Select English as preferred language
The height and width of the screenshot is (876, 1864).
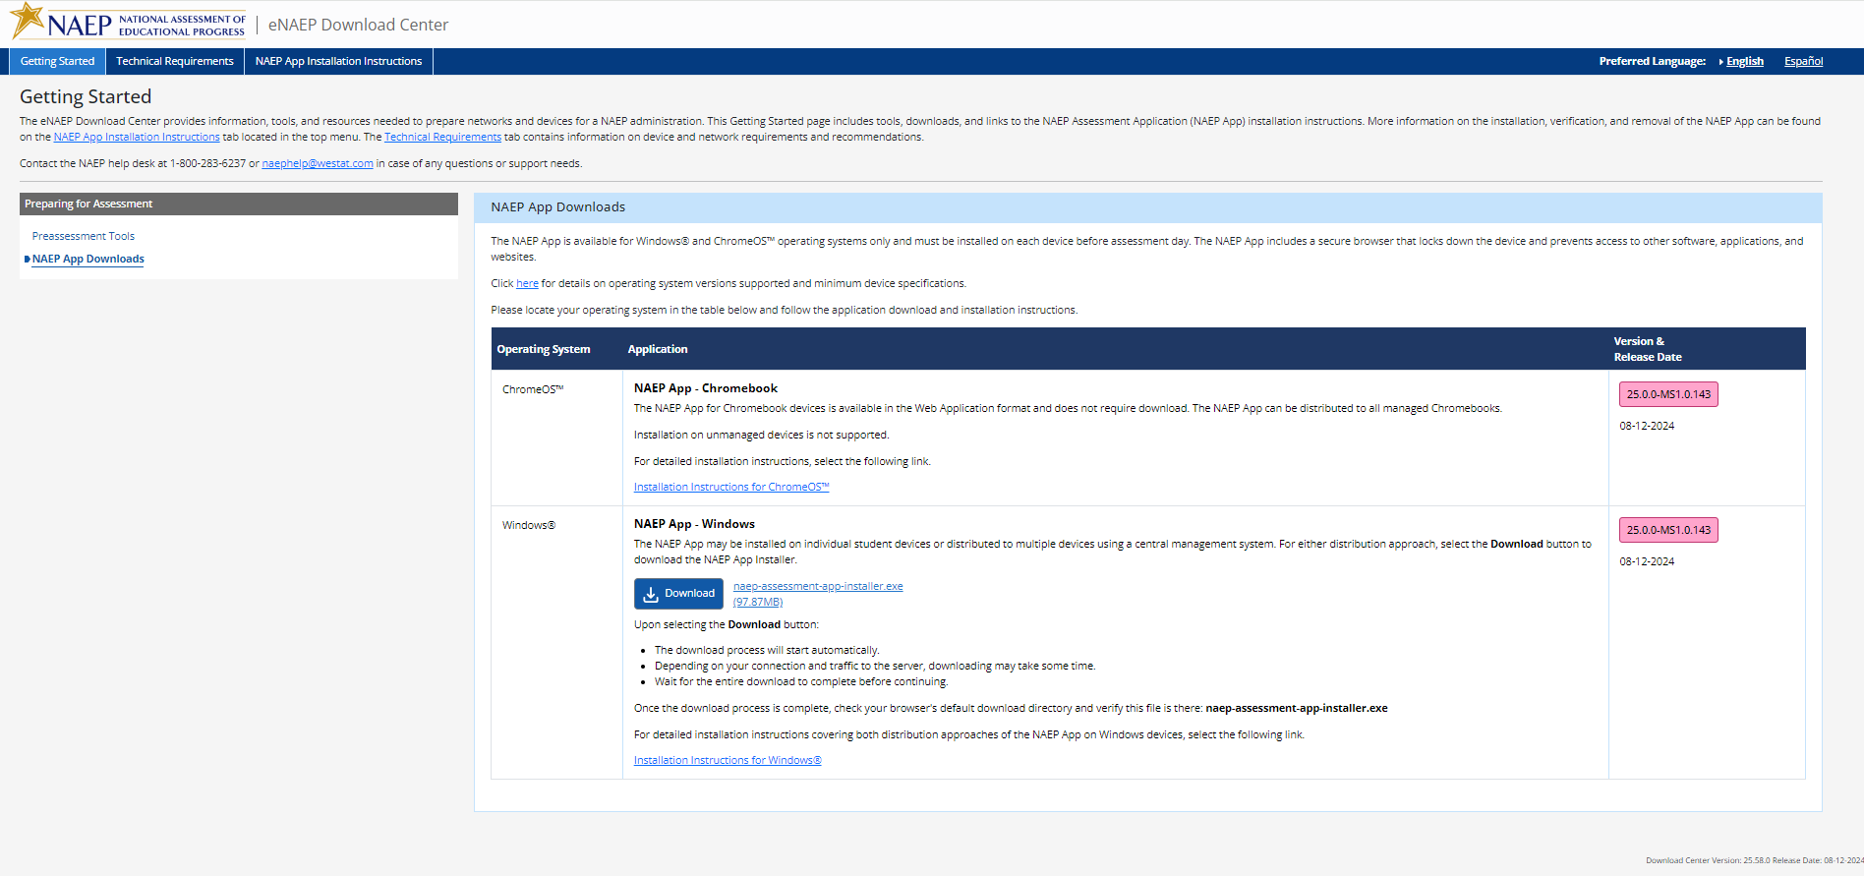pyautogui.click(x=1744, y=61)
